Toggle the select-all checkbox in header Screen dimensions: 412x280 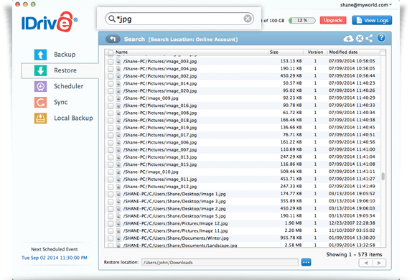111,52
